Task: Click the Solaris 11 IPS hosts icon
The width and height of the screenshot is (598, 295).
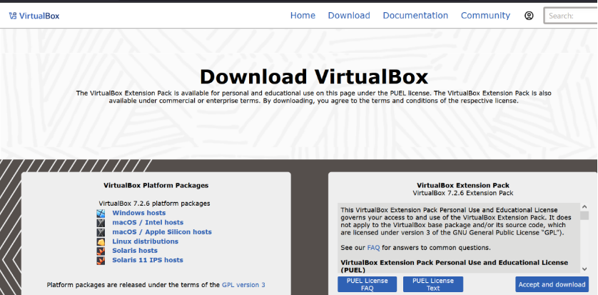Action: [101, 260]
